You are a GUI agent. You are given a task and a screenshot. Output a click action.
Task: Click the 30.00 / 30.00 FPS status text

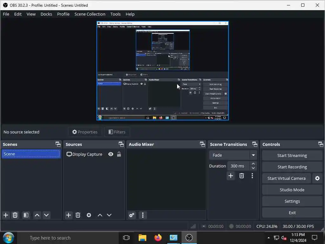pos(298,226)
